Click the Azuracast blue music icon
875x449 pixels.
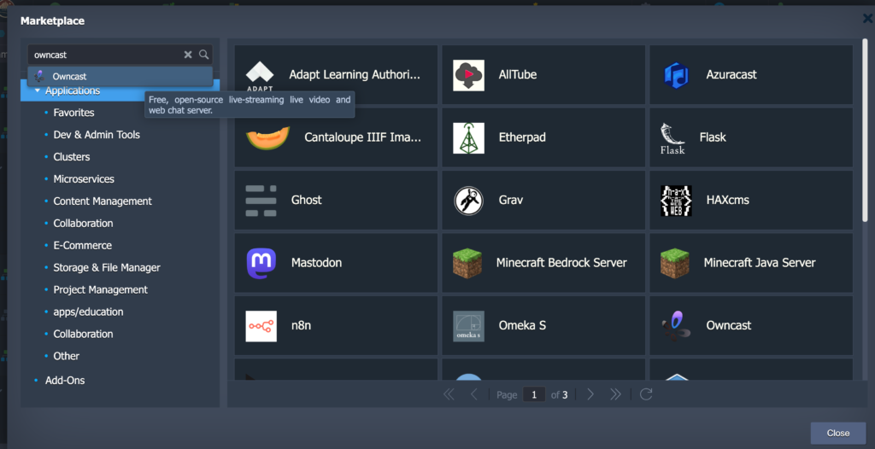pyautogui.click(x=677, y=75)
